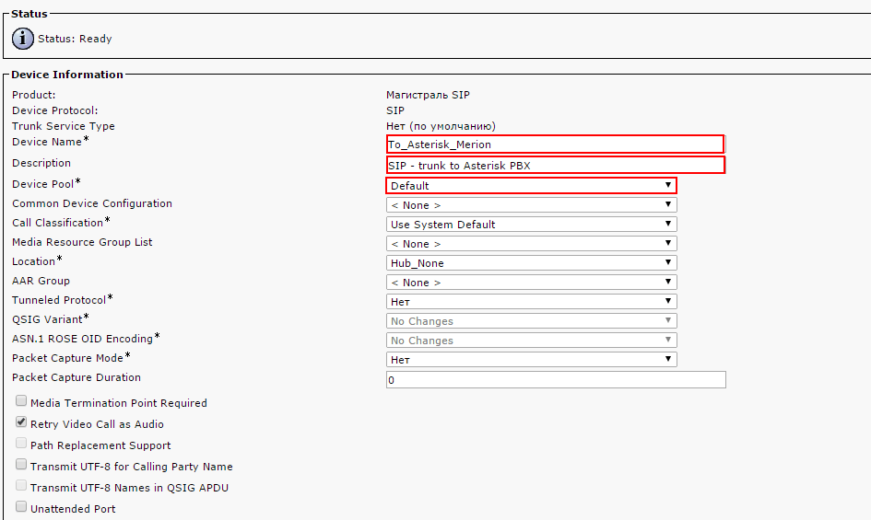Click the 'Device Information' section heading

pyautogui.click(x=67, y=75)
